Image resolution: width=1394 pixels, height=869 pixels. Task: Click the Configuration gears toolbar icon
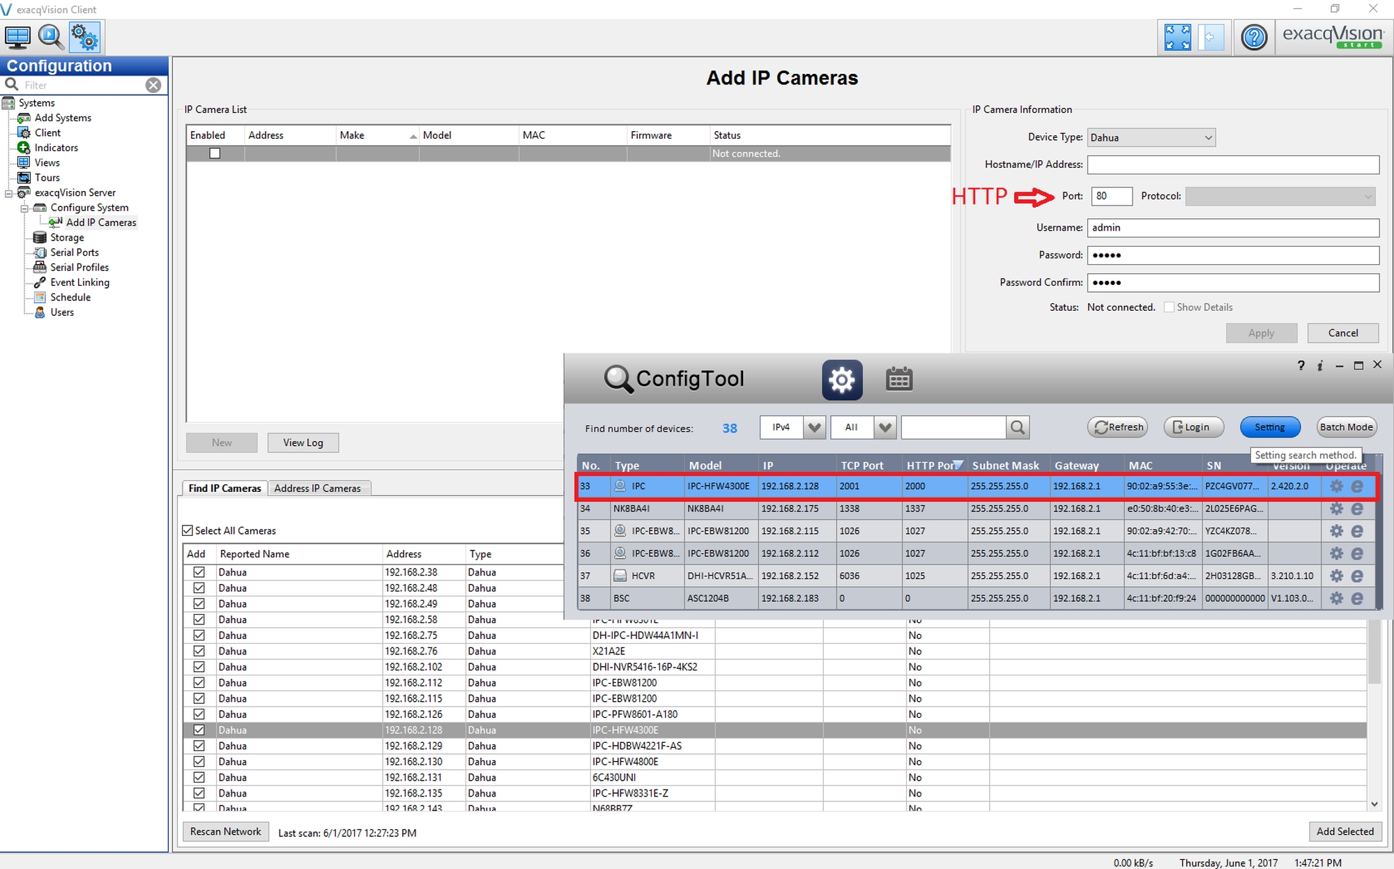point(85,37)
